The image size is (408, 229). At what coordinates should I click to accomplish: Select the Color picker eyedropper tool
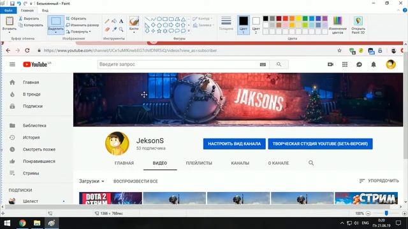pyautogui.click(x=114, y=30)
